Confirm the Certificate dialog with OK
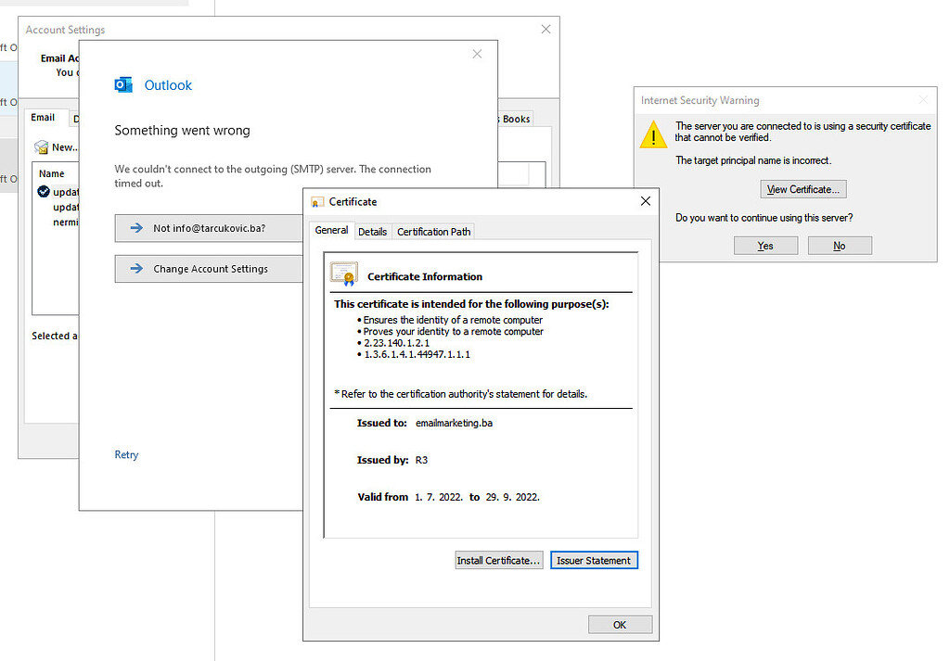The height and width of the screenshot is (661, 950). 620,625
